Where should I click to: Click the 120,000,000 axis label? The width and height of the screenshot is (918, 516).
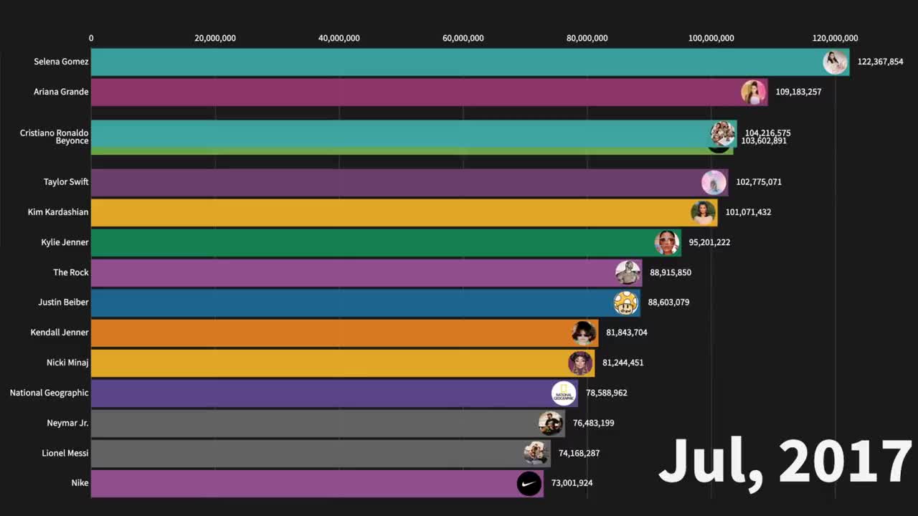[835, 39]
